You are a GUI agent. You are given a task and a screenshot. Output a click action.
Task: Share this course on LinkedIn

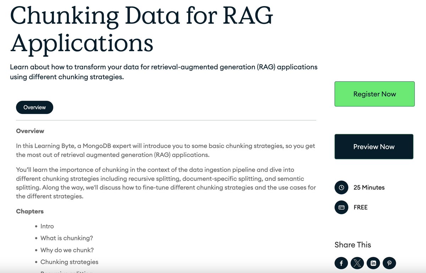(x=373, y=263)
